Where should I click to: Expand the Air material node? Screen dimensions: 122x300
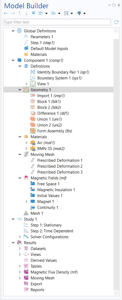tap(26, 143)
